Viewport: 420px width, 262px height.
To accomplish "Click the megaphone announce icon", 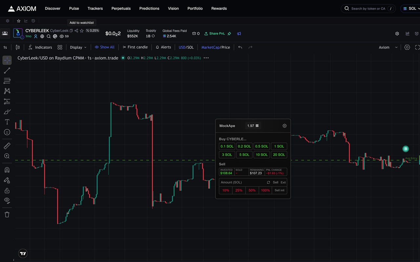I will (x=239, y=33).
